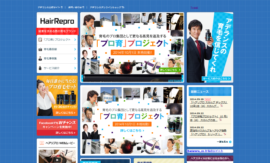The height and width of the screenshot is (163, 270).
Task: Click the ヘアリプロ WEBムービー header icon
Action: tap(42, 143)
